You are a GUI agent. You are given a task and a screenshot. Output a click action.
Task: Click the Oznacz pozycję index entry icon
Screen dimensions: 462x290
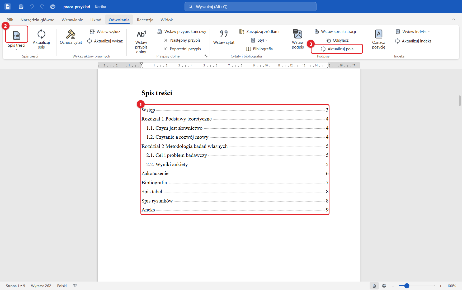coord(379,34)
